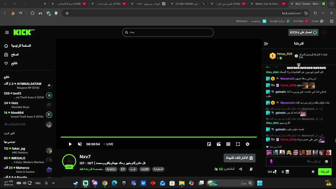Open the الصفحة الرئيسية home link
336x189 pixels.
(18, 46)
